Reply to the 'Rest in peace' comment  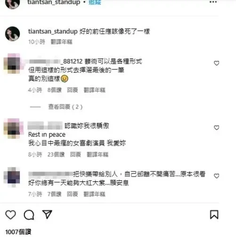point(75,155)
